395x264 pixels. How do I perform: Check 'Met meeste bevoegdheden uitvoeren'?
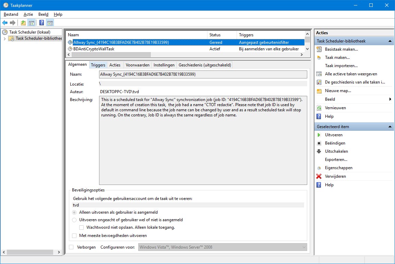pyautogui.click(x=74, y=236)
